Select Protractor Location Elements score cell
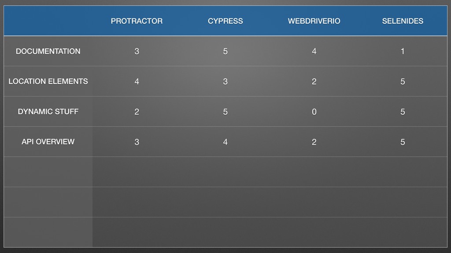 click(137, 81)
